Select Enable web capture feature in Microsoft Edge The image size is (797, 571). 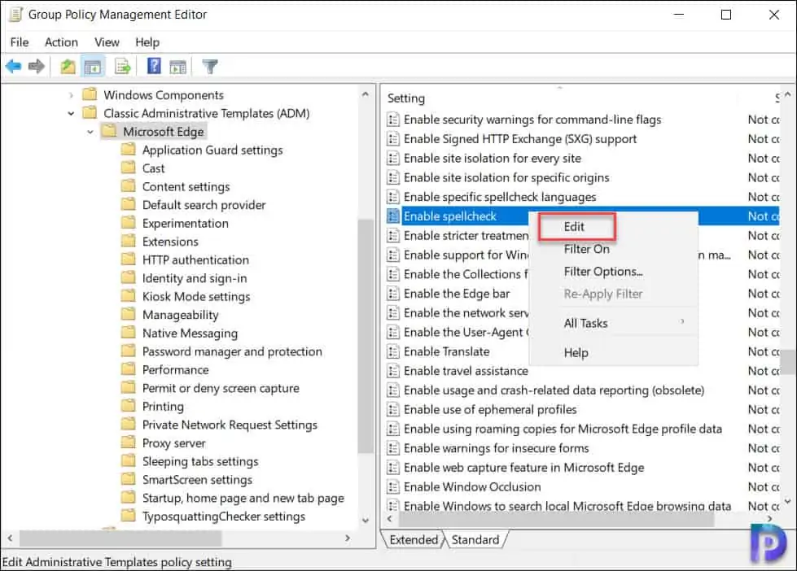pyautogui.click(x=523, y=468)
